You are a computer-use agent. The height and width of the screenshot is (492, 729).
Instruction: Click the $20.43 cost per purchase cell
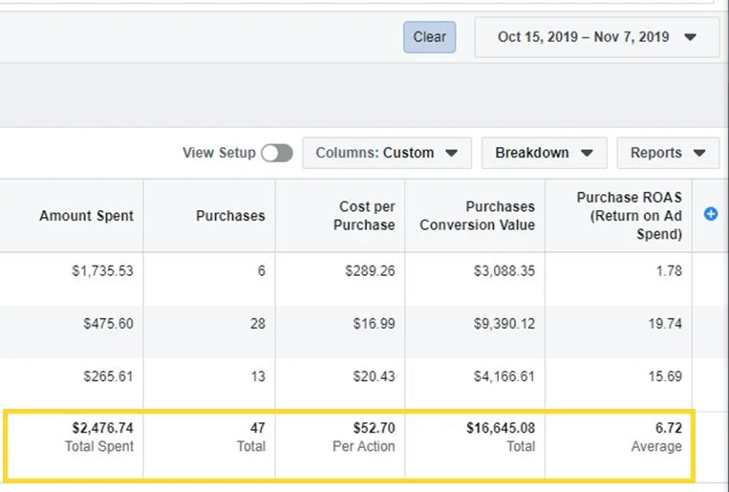point(374,376)
